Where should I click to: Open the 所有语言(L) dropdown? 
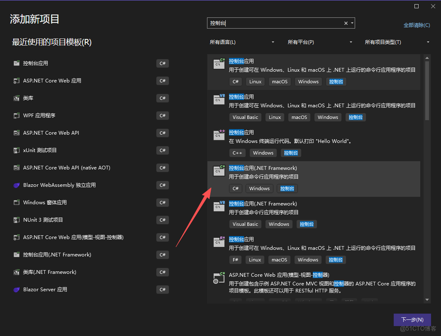[x=243, y=42]
